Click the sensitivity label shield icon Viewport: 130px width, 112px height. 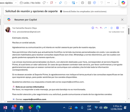(x=61, y=11)
